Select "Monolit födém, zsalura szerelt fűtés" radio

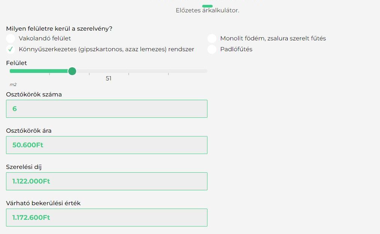coord(212,39)
